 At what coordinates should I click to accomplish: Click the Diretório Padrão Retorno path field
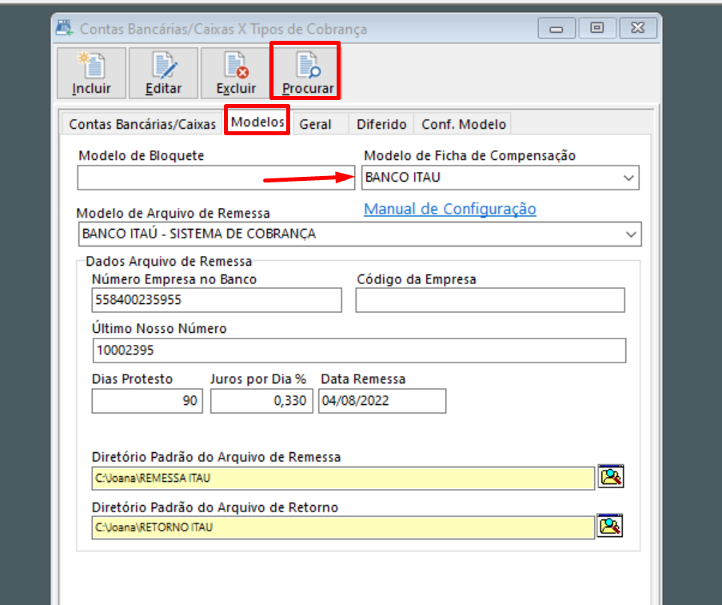[x=343, y=527]
